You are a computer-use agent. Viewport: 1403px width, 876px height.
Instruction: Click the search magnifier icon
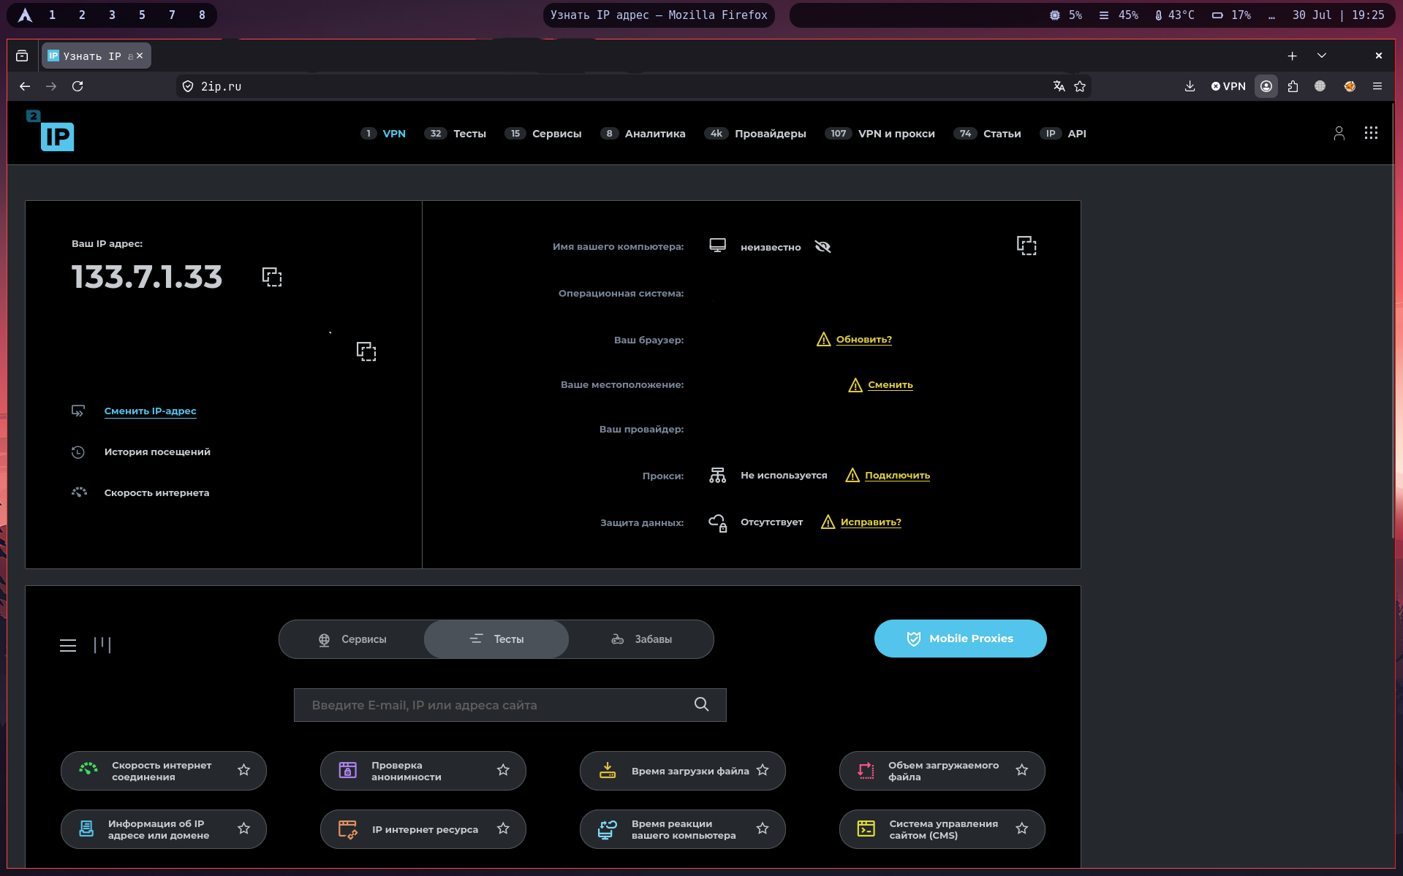point(701,704)
